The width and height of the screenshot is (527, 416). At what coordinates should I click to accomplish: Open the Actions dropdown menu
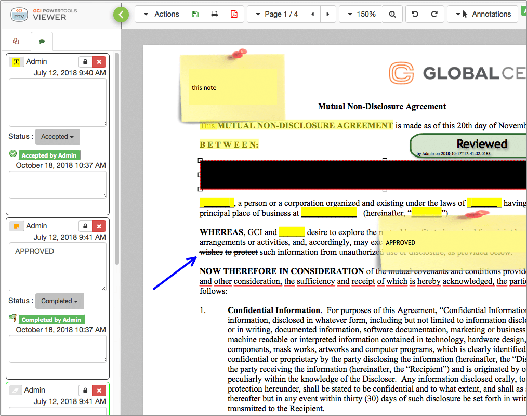click(x=161, y=14)
